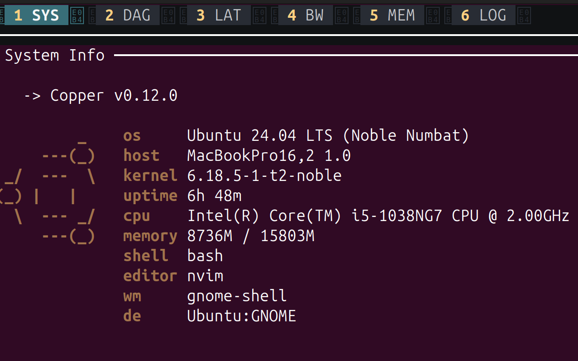578x361 pixels.
Task: Open the DAG tab
Action: click(x=128, y=15)
